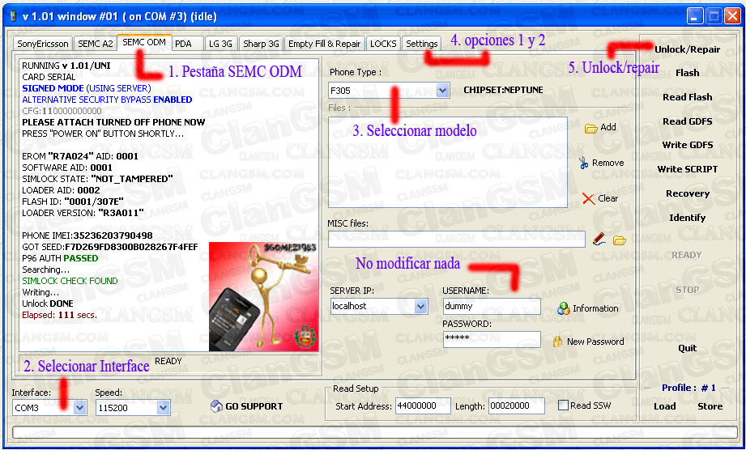Image resolution: width=746 pixels, height=450 pixels.
Task: Click the red X Clear icon
Action: coord(589,198)
